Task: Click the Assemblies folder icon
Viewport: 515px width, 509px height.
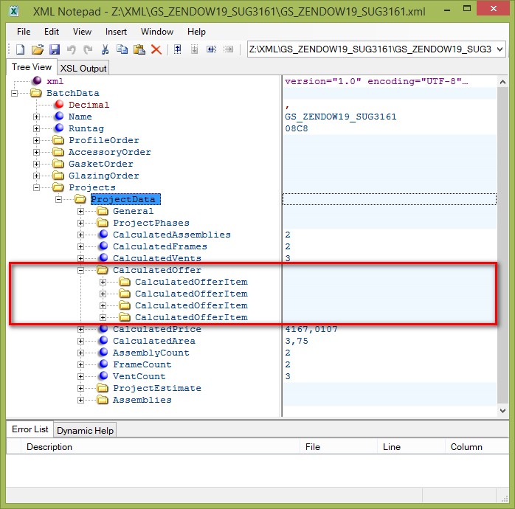Action: click(x=103, y=400)
